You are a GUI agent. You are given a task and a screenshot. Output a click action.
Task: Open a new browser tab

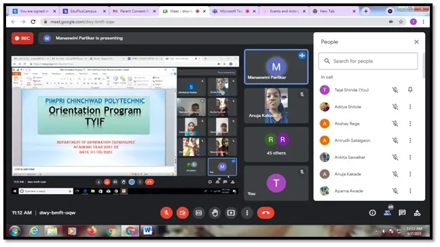365,12
